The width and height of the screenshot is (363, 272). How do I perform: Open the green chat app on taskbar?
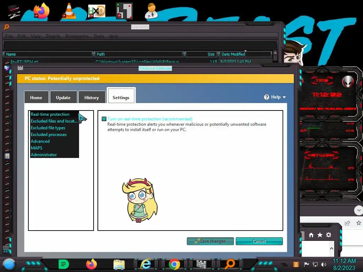point(64,264)
